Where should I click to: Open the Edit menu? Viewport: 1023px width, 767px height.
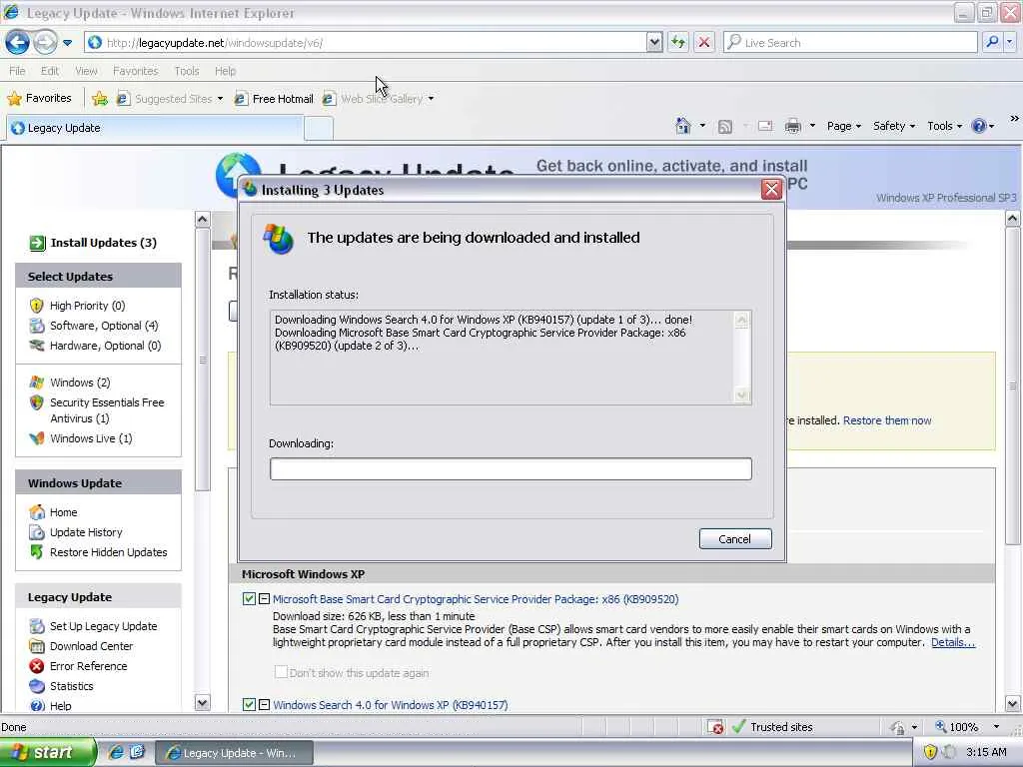point(50,71)
